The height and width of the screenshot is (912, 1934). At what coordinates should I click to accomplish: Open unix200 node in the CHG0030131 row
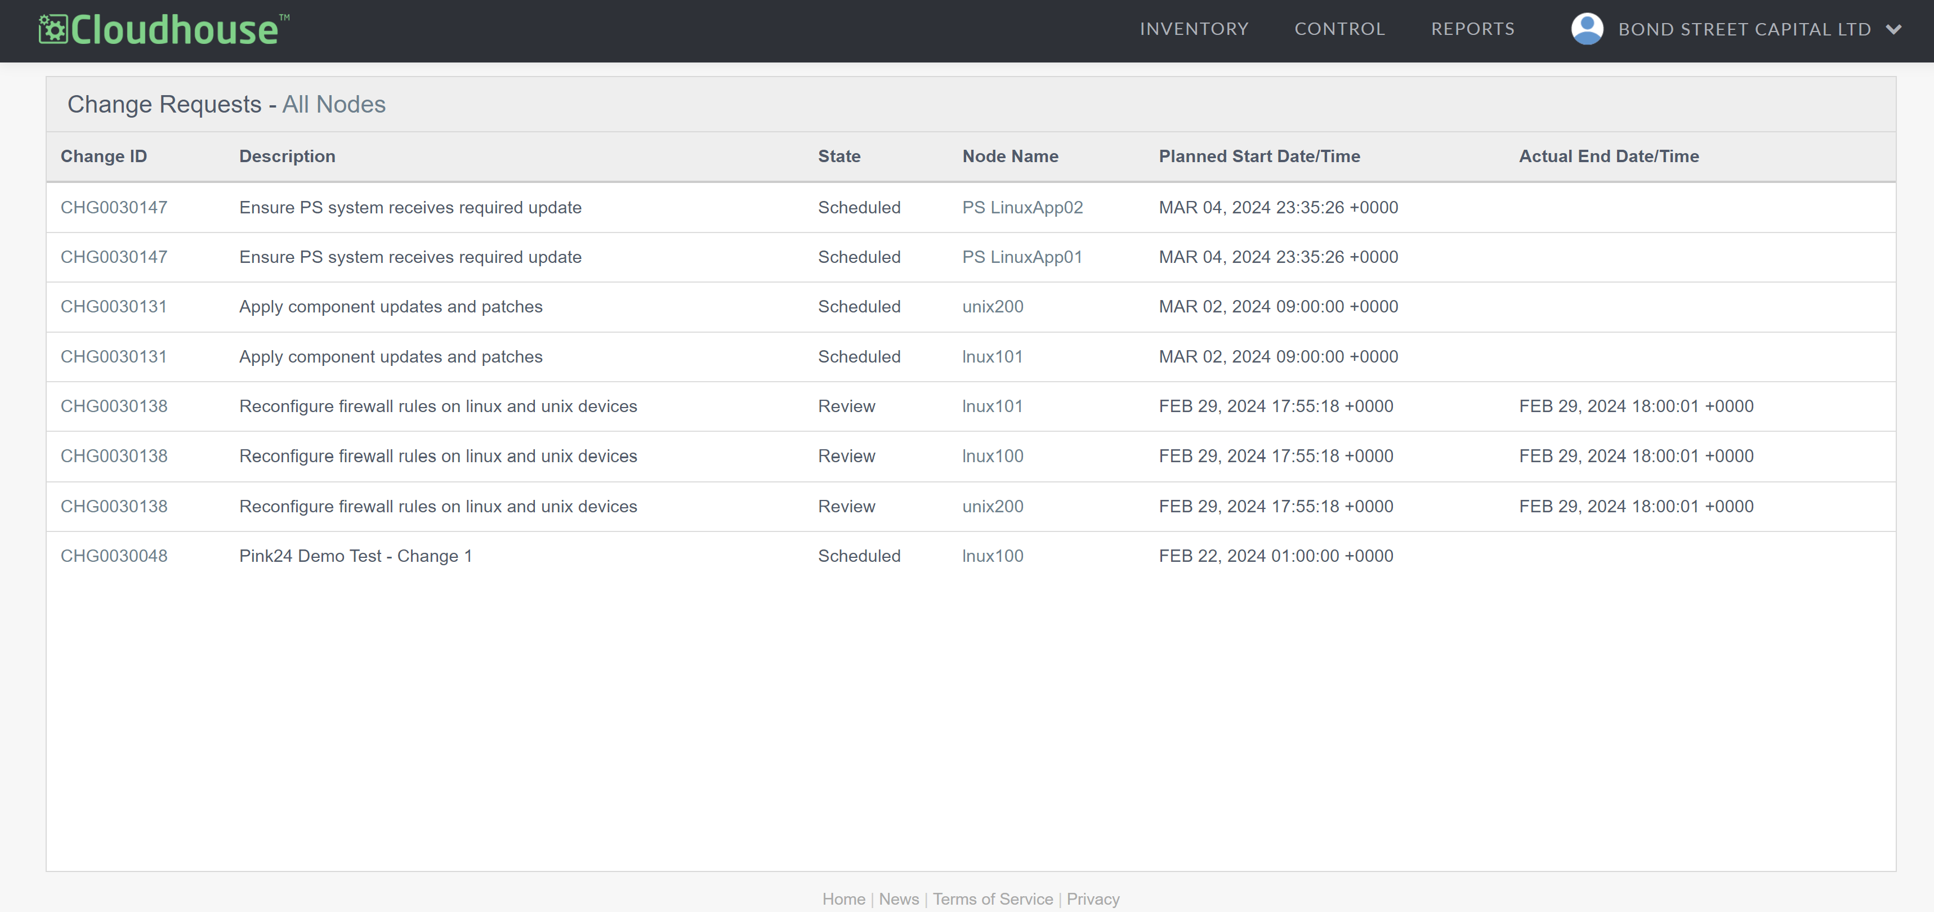[x=993, y=306]
